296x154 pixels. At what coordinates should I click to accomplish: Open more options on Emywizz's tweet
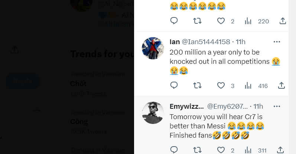tap(277, 106)
